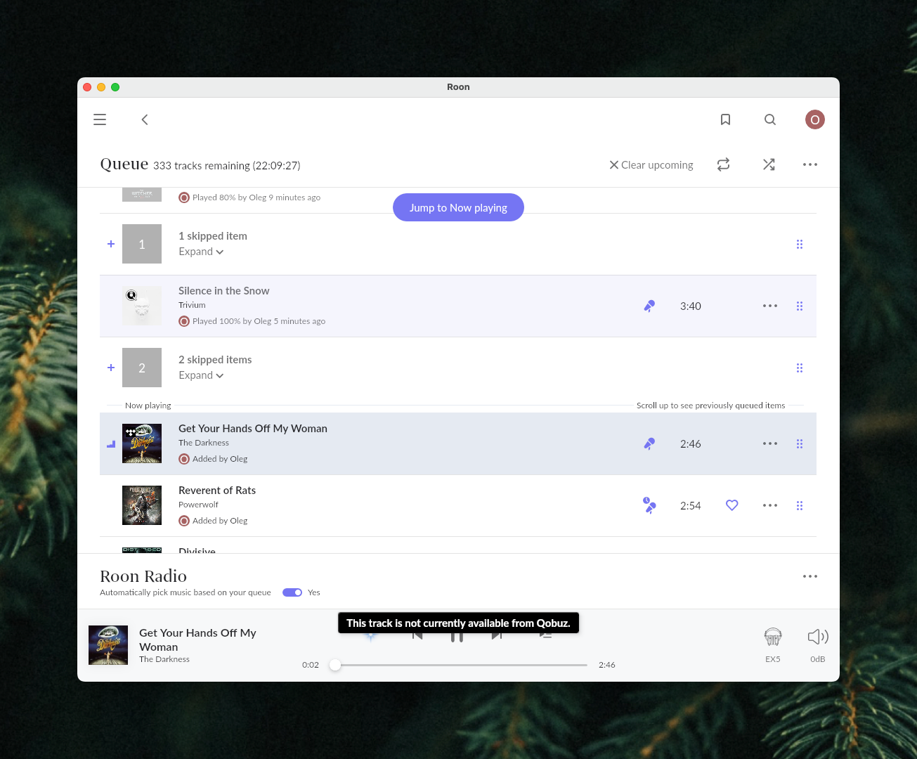Open queue icon in transport bar

(545, 636)
